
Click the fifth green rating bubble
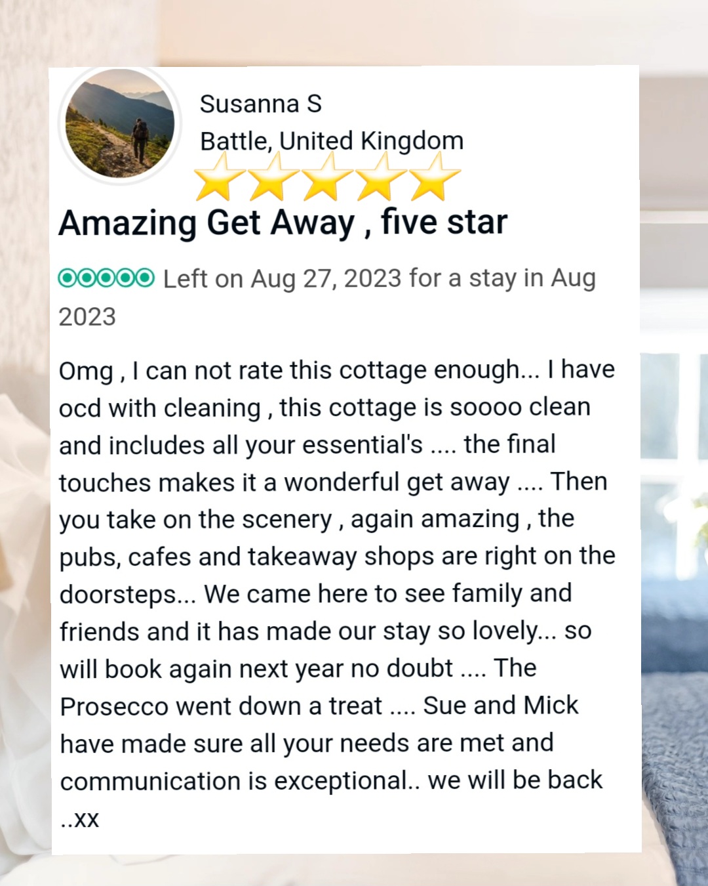145,278
